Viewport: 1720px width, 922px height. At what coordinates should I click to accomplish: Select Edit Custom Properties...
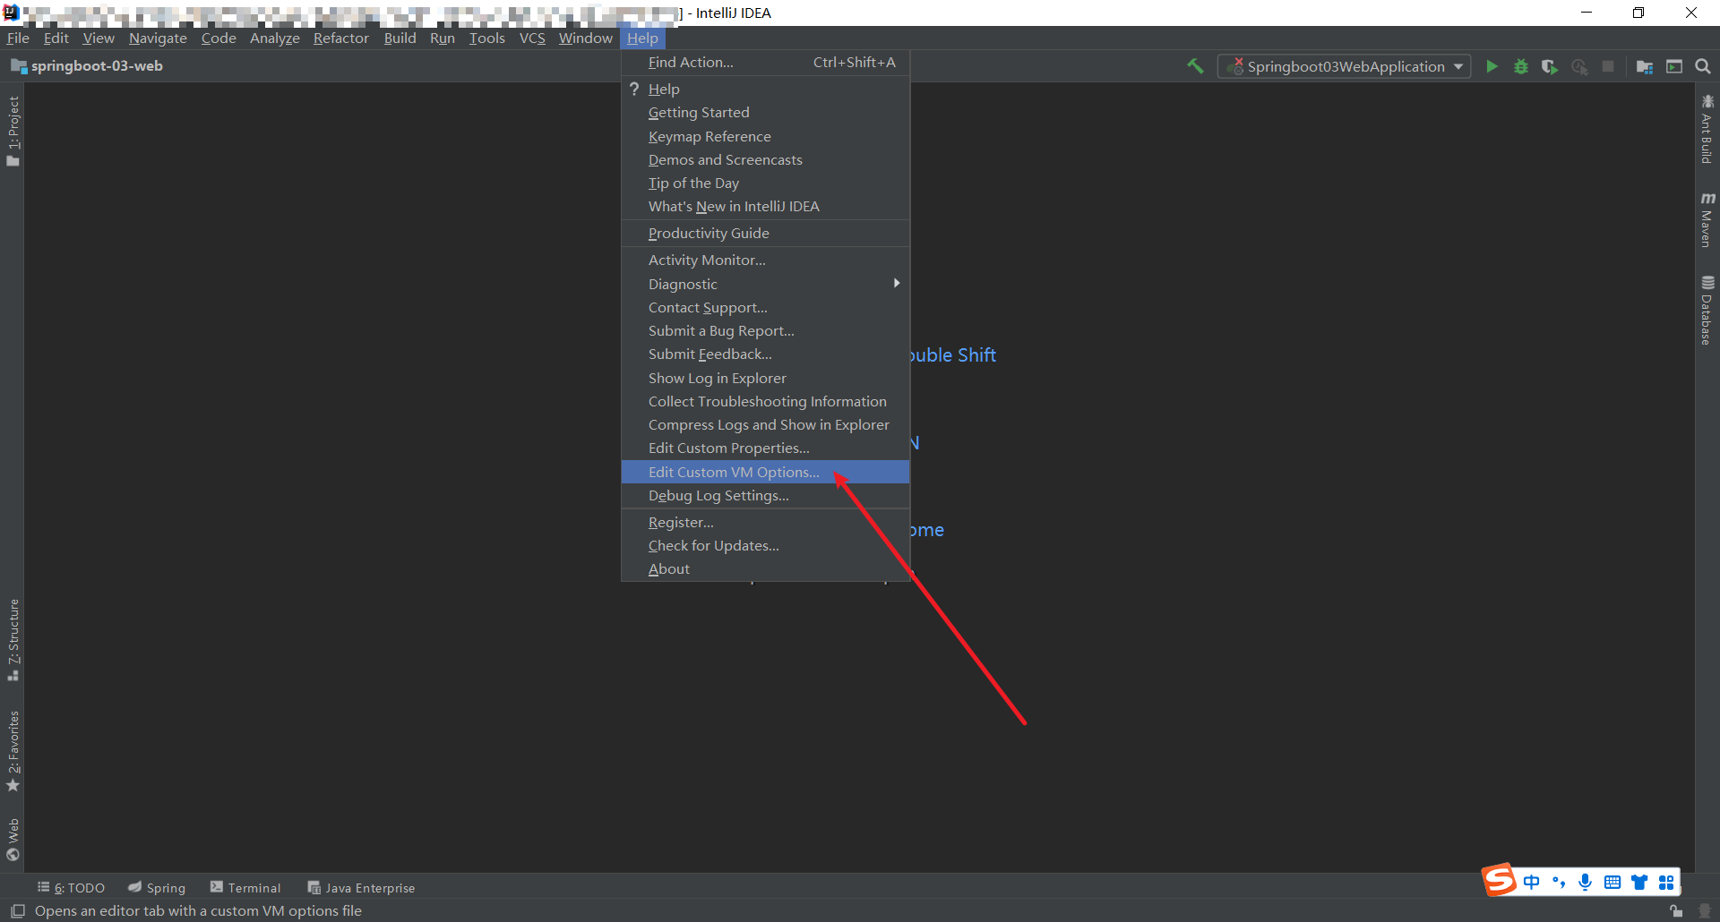pos(765,448)
